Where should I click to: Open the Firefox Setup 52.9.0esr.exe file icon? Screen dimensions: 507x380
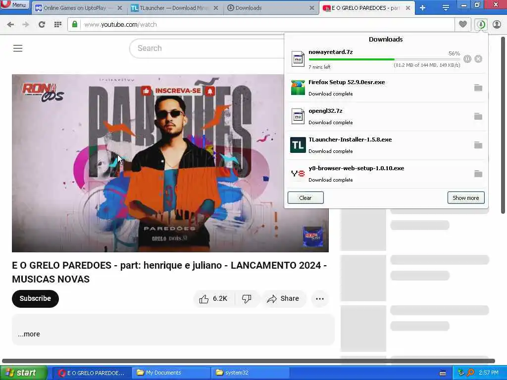(298, 88)
